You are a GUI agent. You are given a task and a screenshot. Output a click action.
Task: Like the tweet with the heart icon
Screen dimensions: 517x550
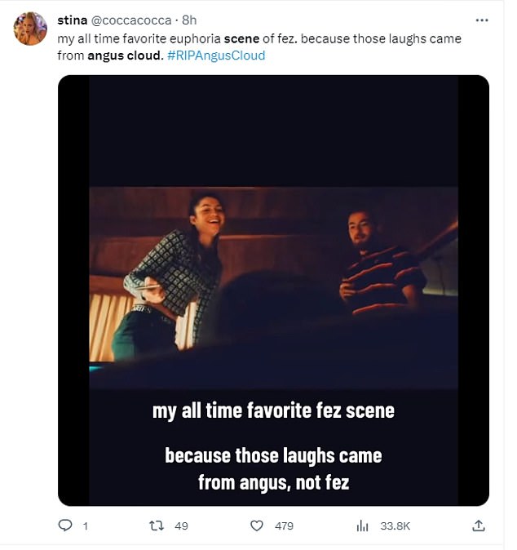coord(256,526)
